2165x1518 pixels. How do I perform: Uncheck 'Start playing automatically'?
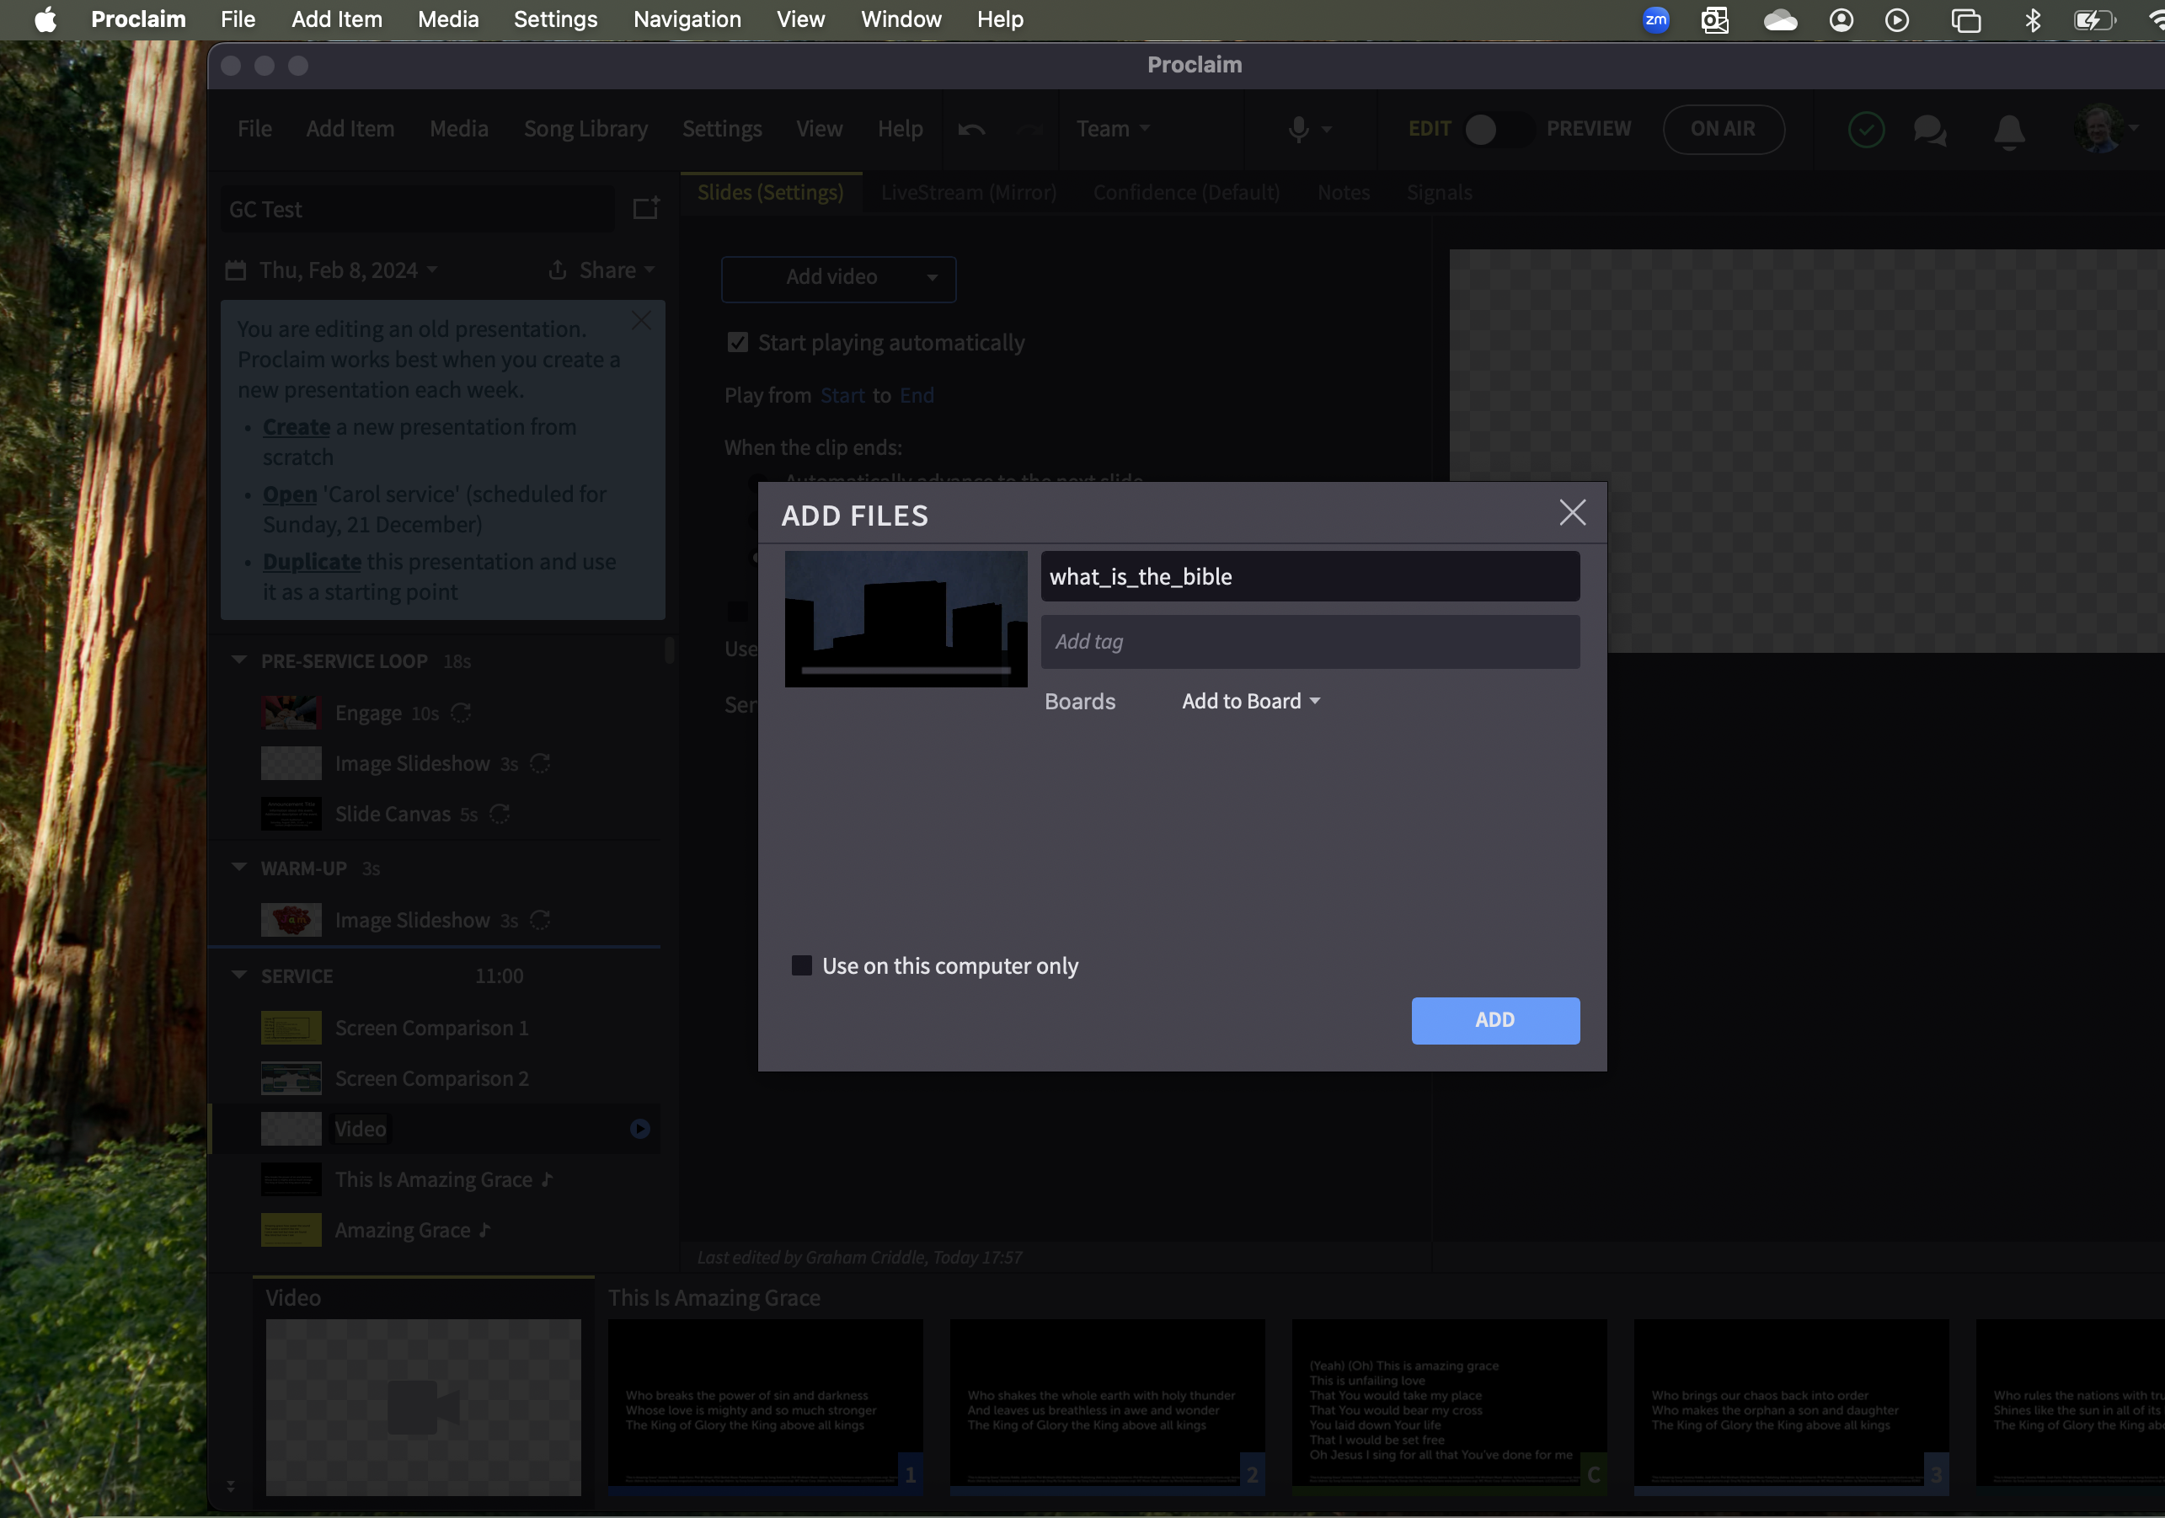[737, 342]
